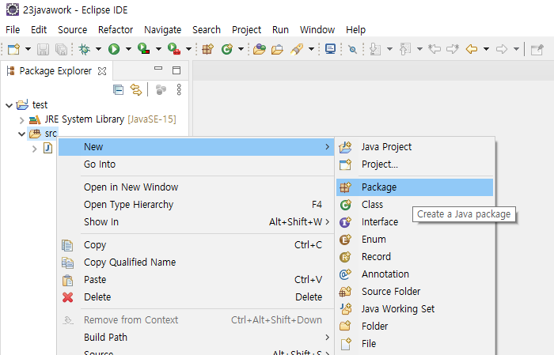Click the Save toolbar icon
The width and height of the screenshot is (554, 355).
click(43, 49)
